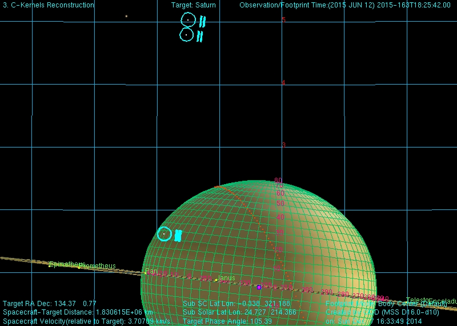Click the "16:33:49 2014" creation date line

pos(374,321)
